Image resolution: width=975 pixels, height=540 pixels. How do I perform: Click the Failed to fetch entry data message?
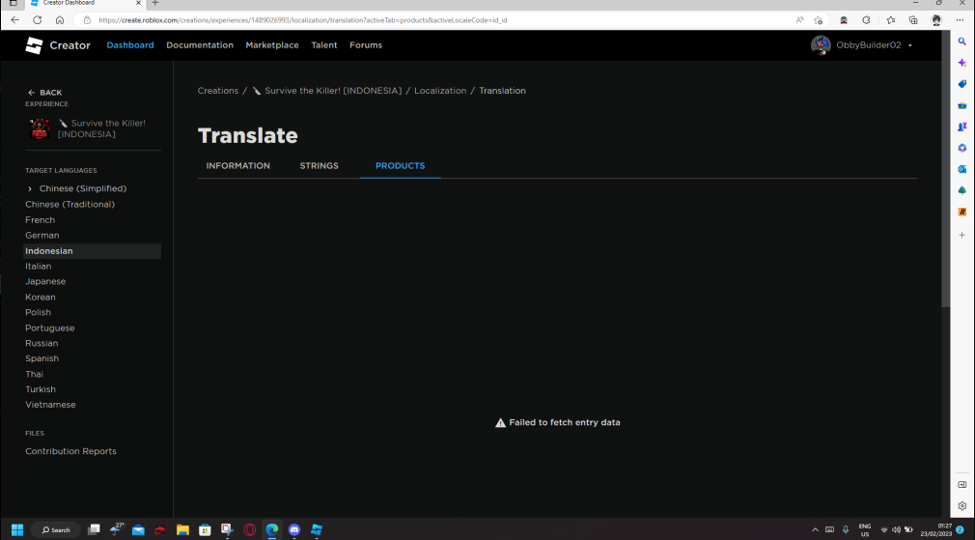tap(558, 422)
